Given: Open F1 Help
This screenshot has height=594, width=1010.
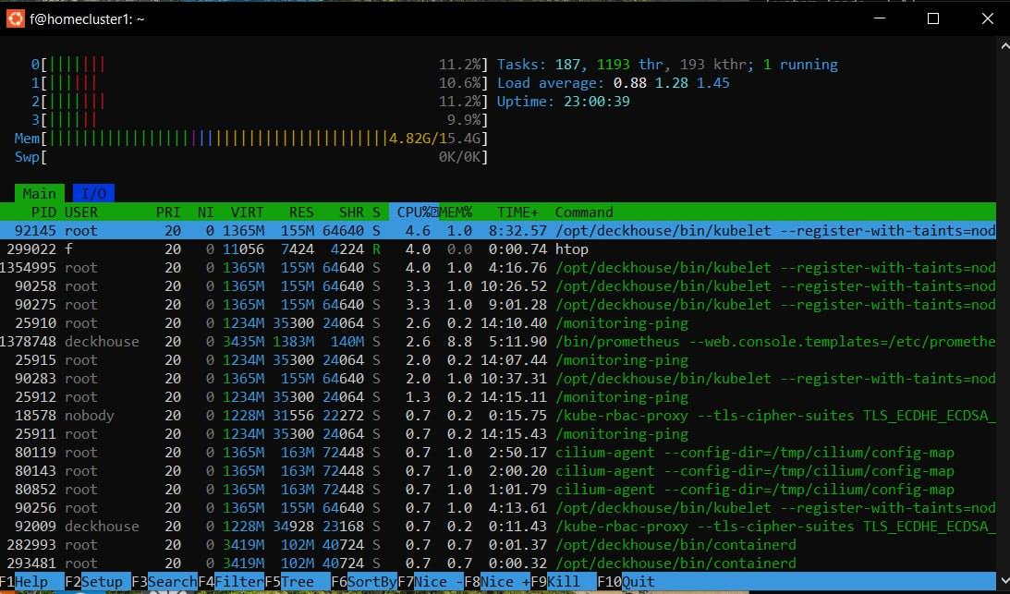Looking at the screenshot, I should [31, 582].
